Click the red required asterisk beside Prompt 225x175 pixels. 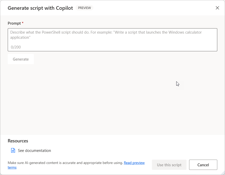(23, 23)
